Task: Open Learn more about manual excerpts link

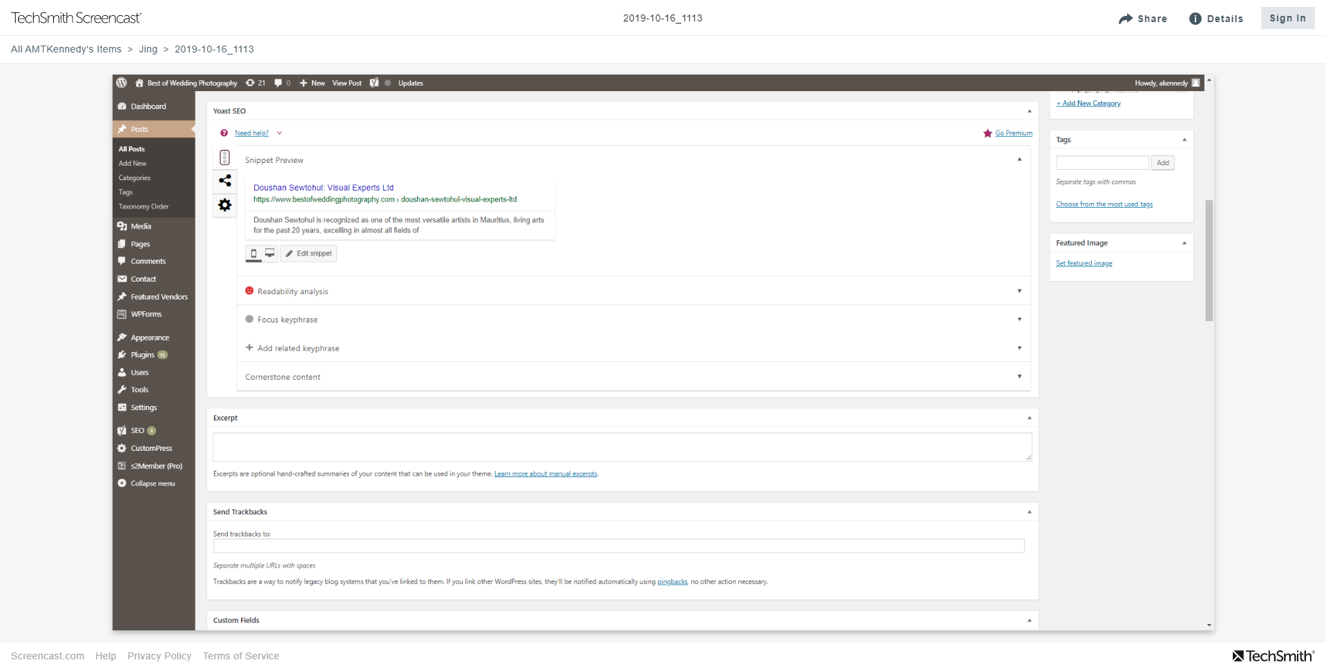Action: tap(546, 474)
